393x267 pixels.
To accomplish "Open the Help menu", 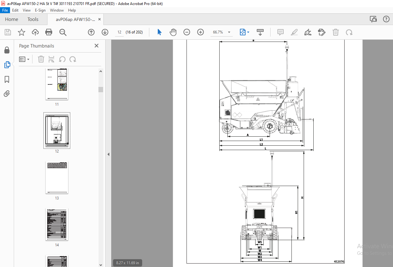I will [x=72, y=10].
